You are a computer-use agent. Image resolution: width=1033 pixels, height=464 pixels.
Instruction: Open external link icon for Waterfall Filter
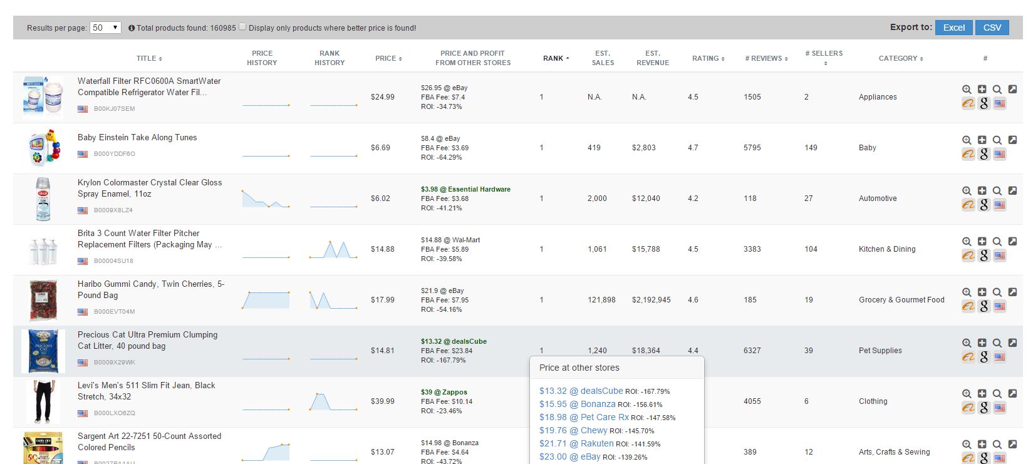(x=1012, y=90)
